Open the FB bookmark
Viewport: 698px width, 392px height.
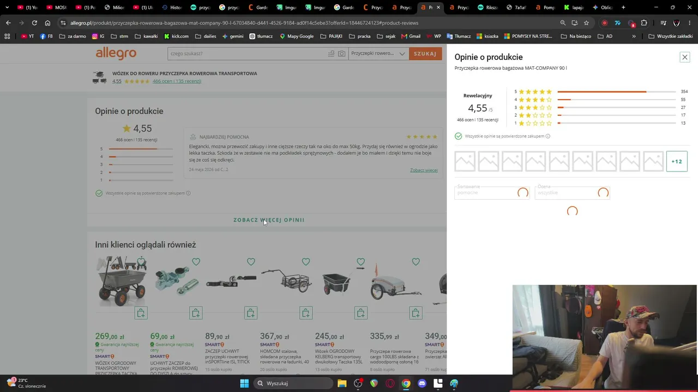pos(46,36)
